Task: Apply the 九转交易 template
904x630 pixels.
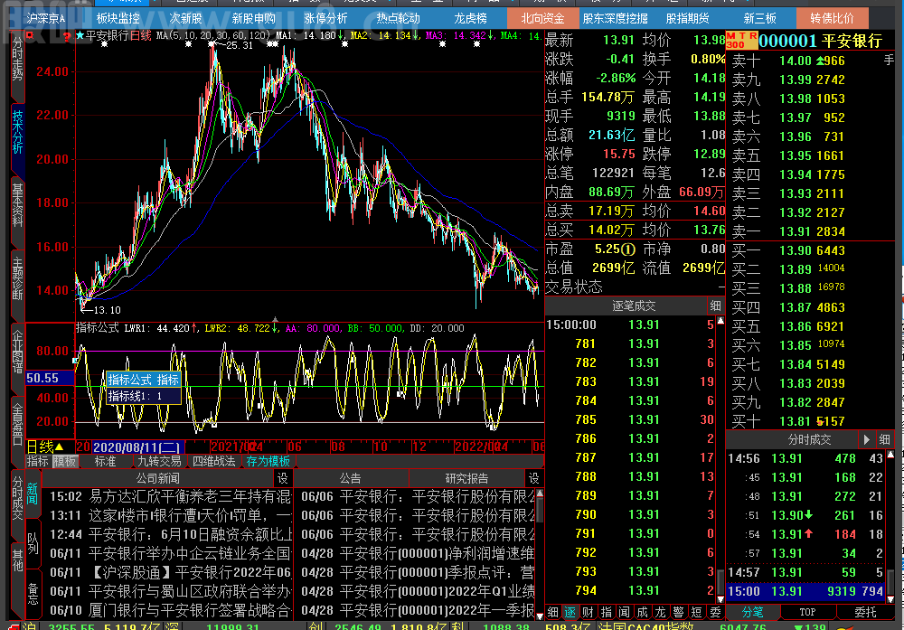Action: (x=159, y=462)
